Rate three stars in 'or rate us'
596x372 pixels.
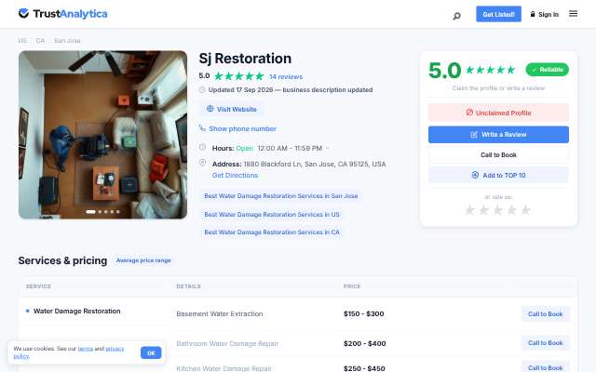(x=498, y=210)
